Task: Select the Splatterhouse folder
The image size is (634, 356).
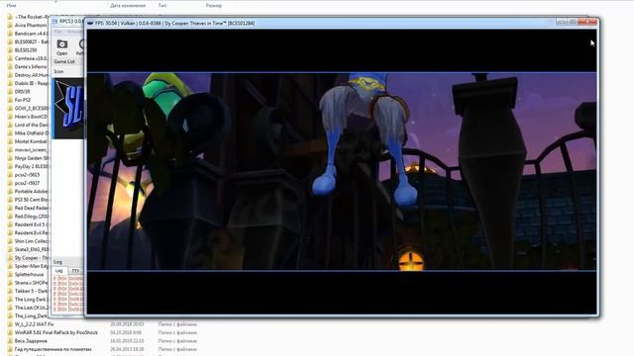Action: click(29, 275)
